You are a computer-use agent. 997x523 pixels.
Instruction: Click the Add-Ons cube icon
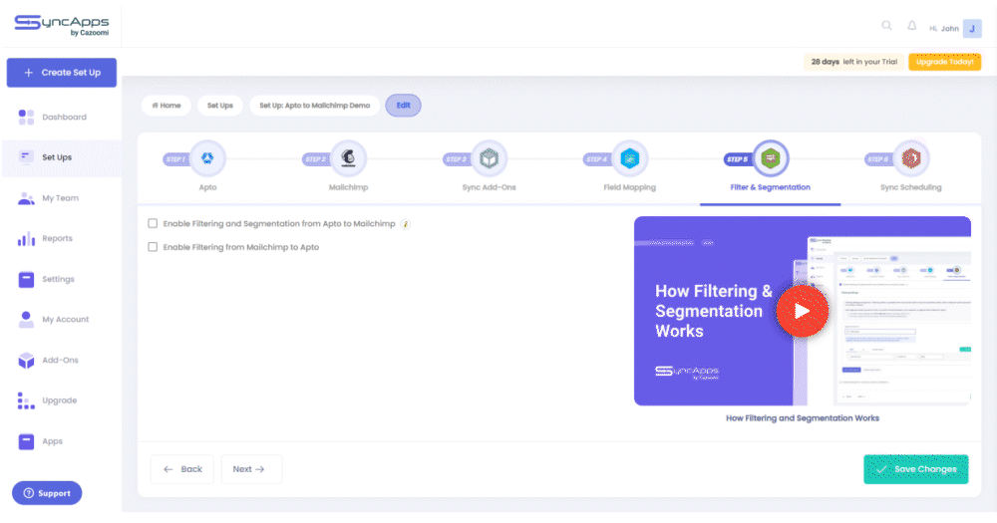coord(26,361)
